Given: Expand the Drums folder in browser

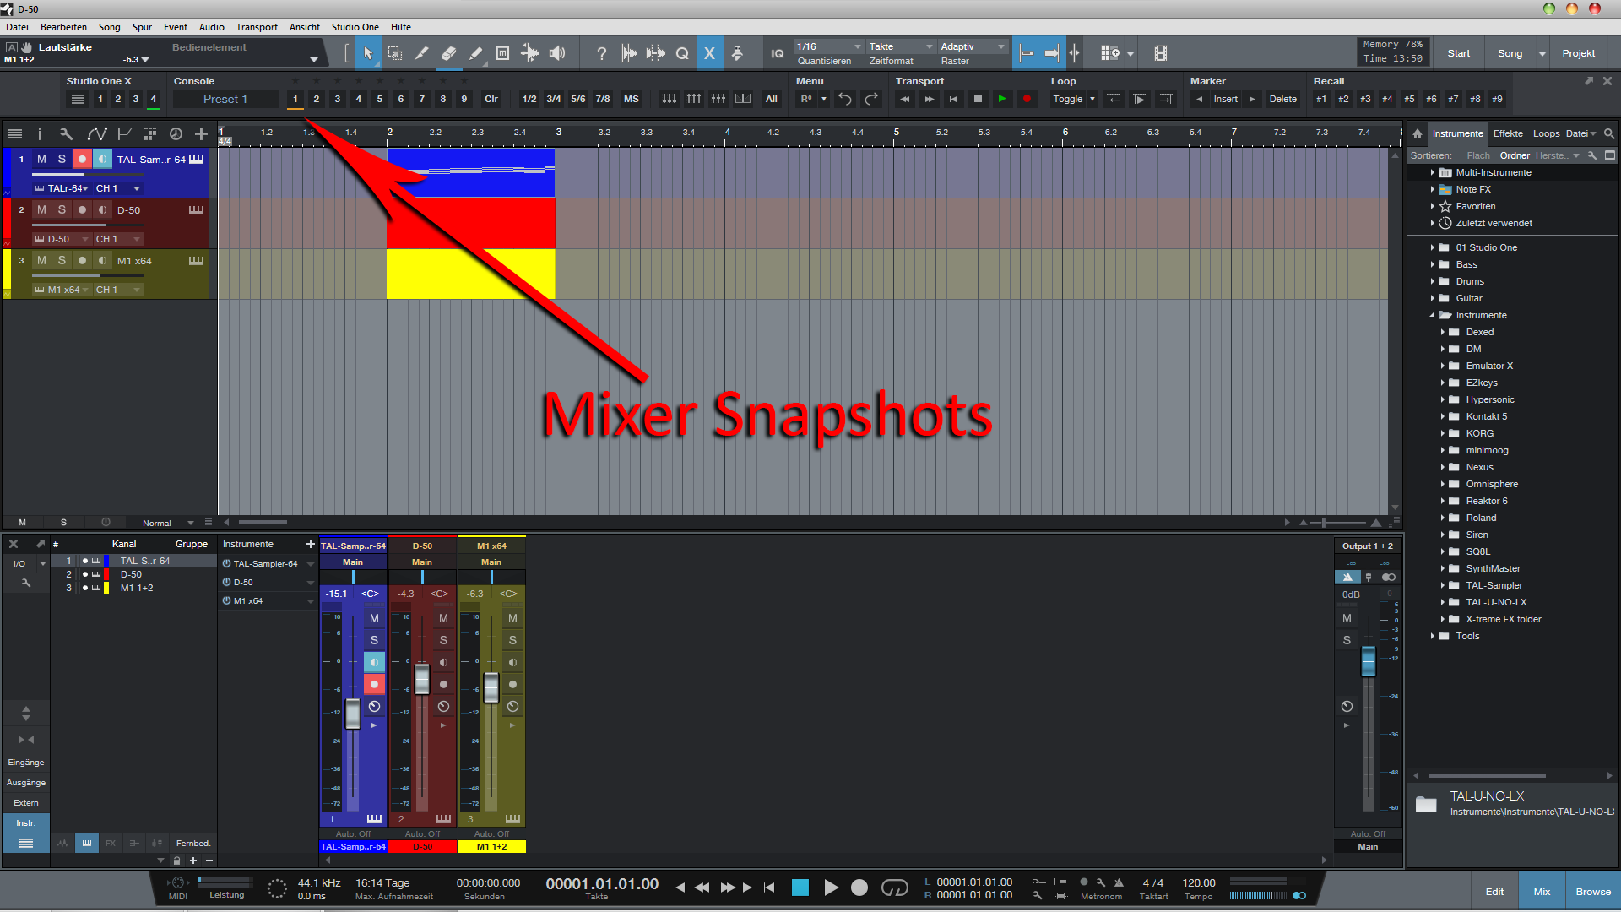Looking at the screenshot, I should pos(1433,281).
